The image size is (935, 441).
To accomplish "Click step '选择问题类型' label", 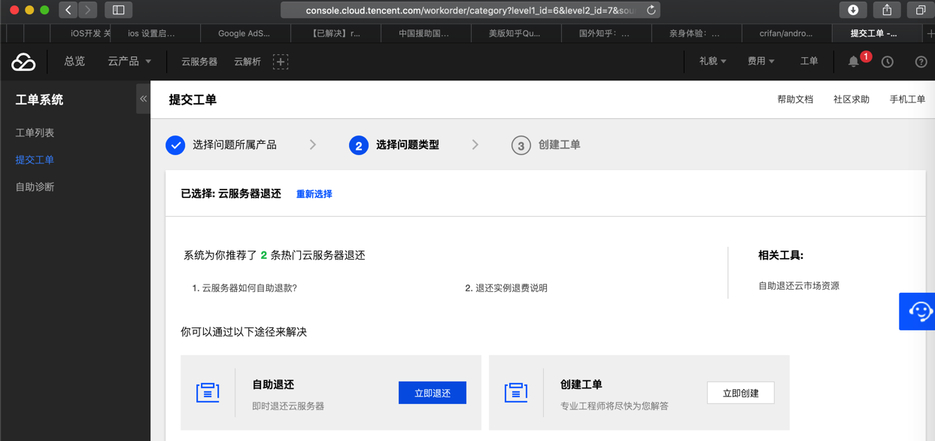I will pyautogui.click(x=408, y=145).
